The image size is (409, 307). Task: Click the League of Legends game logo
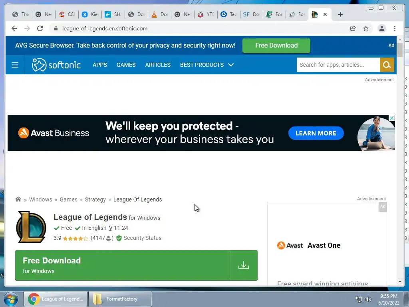pos(31,227)
